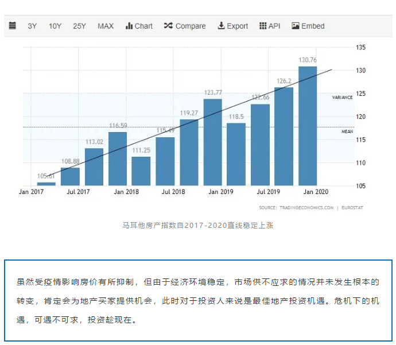The image size is (396, 345).
Task: Click the Compare button
Action: point(185,26)
